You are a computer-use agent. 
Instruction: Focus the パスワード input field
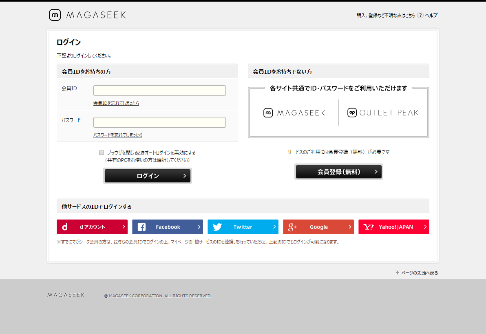pyautogui.click(x=159, y=122)
